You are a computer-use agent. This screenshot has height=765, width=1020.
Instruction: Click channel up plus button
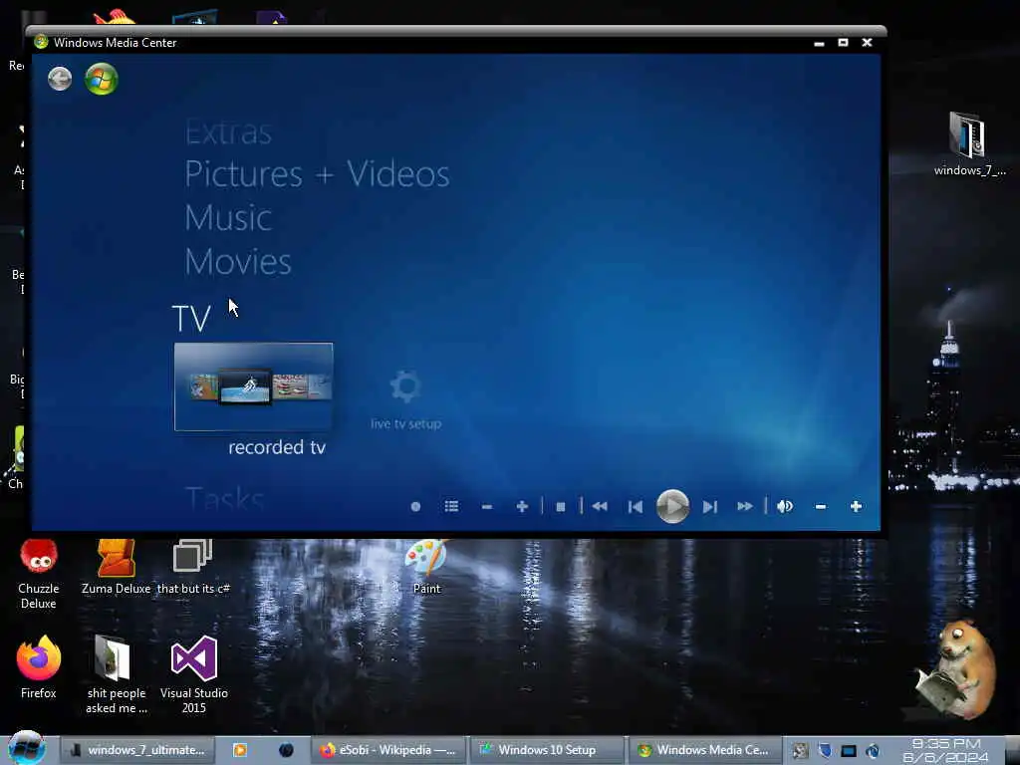[522, 507]
